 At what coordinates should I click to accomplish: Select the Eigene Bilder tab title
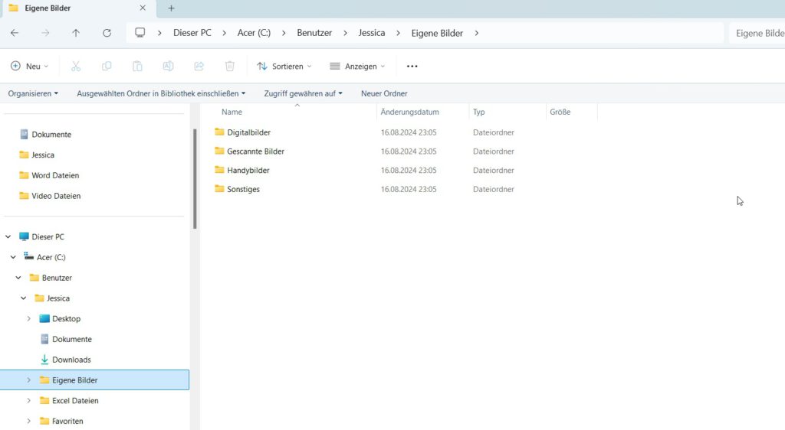[48, 8]
